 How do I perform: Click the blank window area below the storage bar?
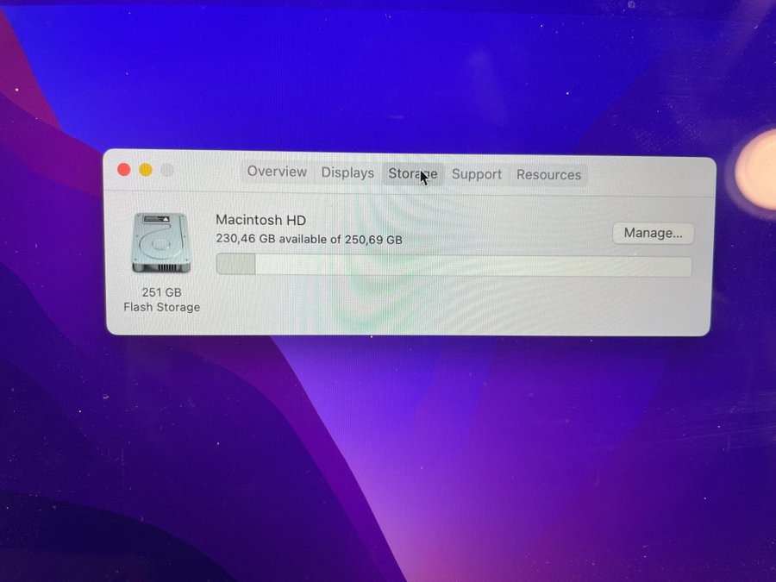point(431,306)
